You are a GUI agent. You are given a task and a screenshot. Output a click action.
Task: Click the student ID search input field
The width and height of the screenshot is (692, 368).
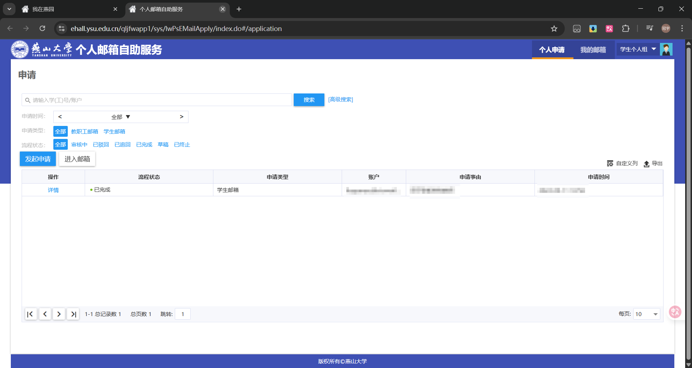point(159,100)
